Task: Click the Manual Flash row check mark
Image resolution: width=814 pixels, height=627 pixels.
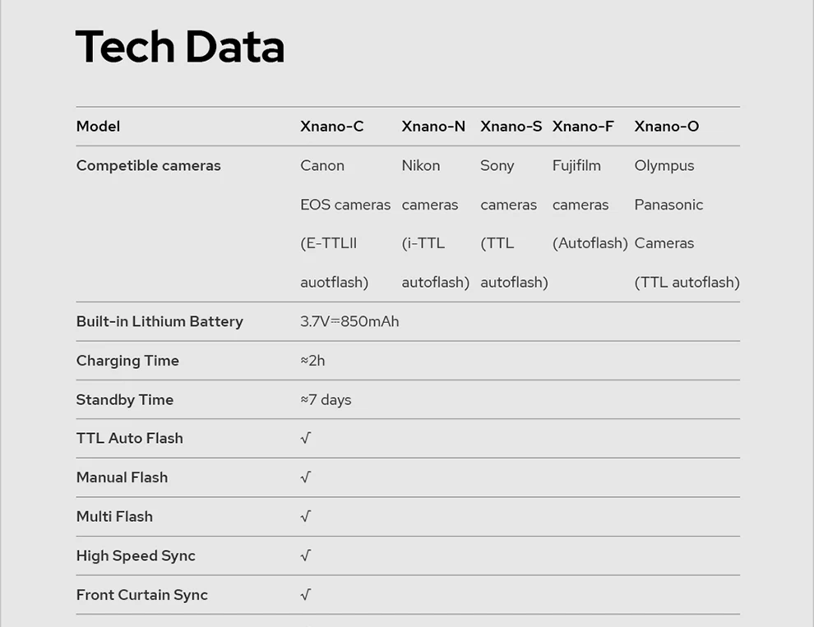Action: coord(306,477)
